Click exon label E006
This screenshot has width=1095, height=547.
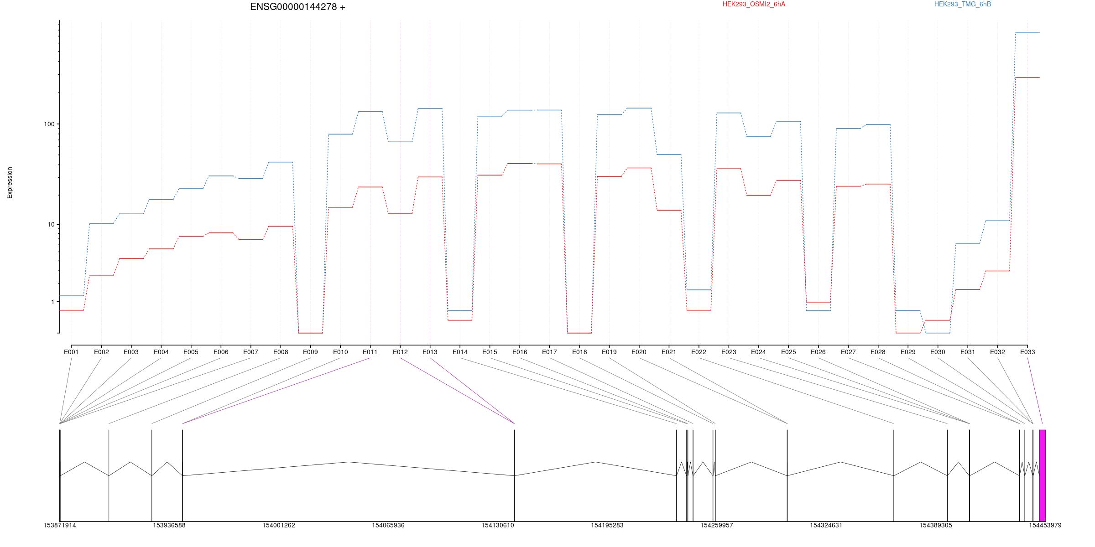[221, 352]
